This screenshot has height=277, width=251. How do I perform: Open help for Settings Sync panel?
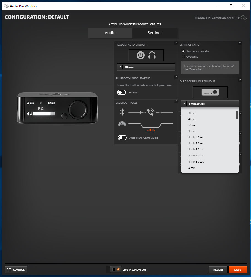click(x=240, y=43)
